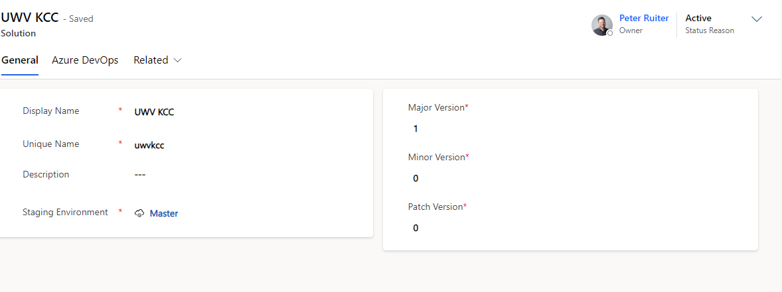Click the chevron arrow beside Related

[x=177, y=60]
